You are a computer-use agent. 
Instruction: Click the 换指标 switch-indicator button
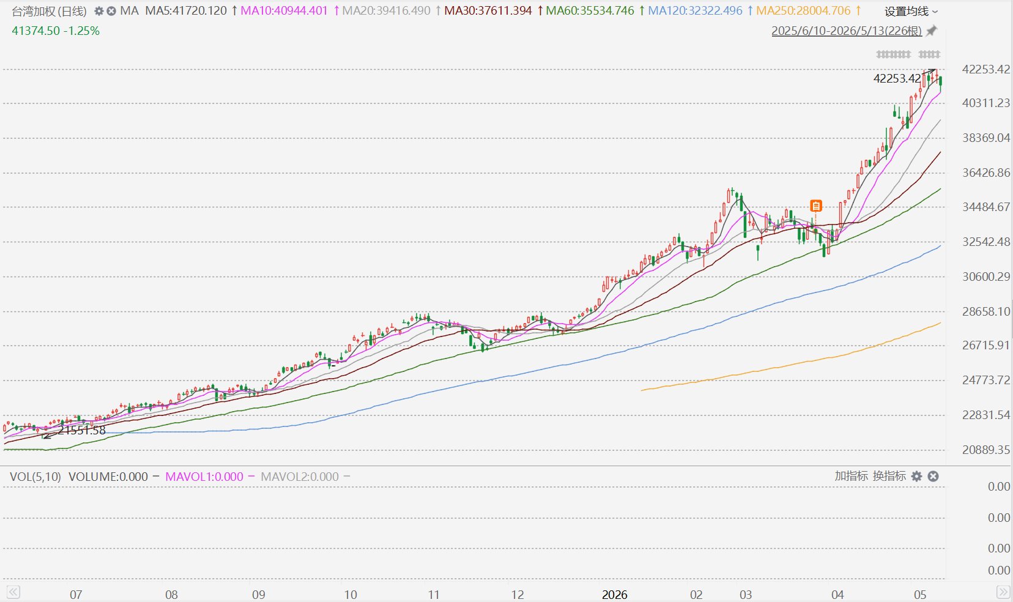tap(889, 476)
